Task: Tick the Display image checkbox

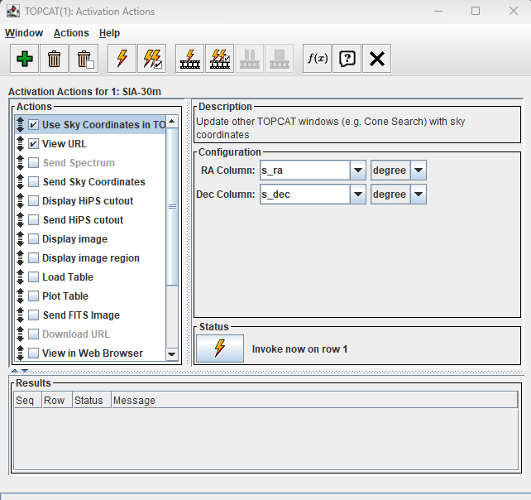Action: point(34,239)
